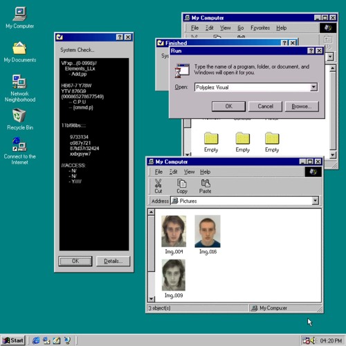
Task: Open the Favorites menu in My Computer
Action: 260,28
